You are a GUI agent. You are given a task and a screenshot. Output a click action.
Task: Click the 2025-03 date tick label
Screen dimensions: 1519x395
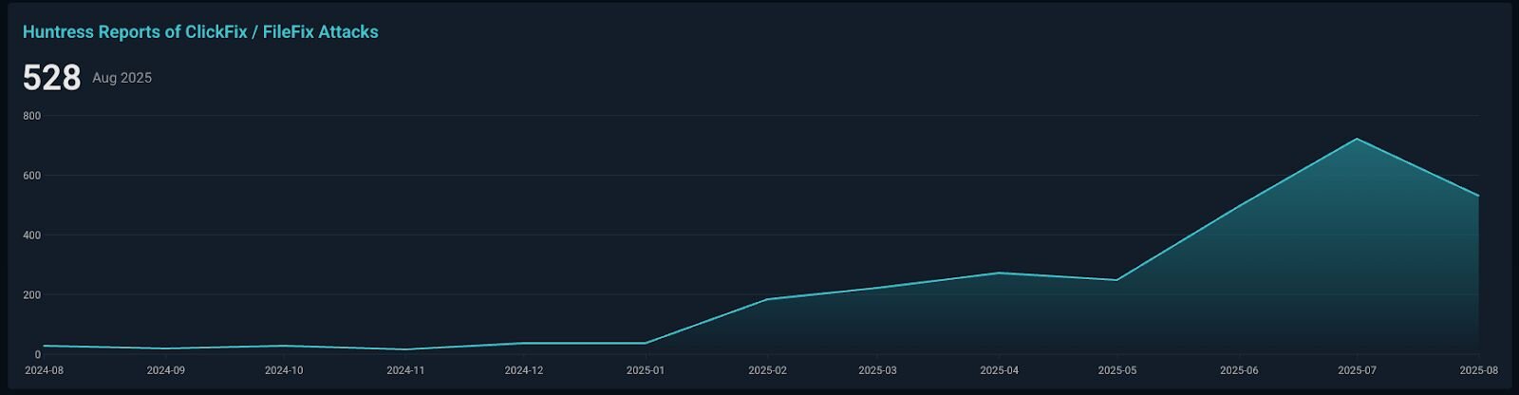pyautogui.click(x=877, y=370)
